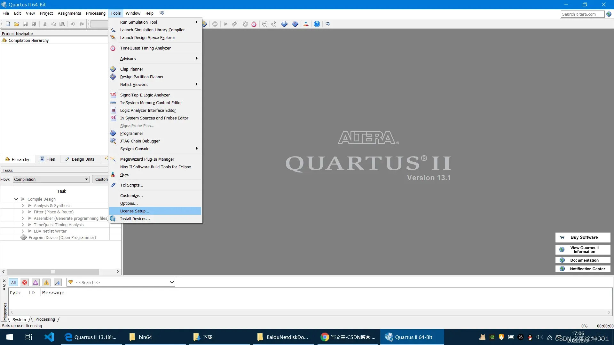Select License Setup from Tools menu
This screenshot has height=345, width=614.
point(155,211)
